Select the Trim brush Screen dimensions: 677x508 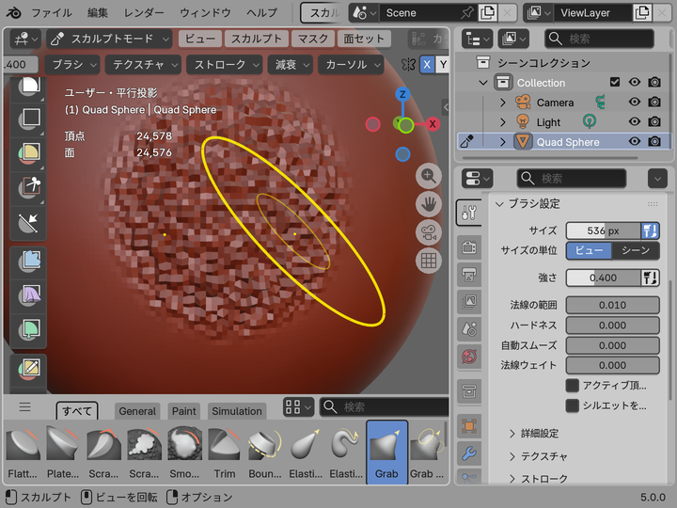pyautogui.click(x=225, y=452)
